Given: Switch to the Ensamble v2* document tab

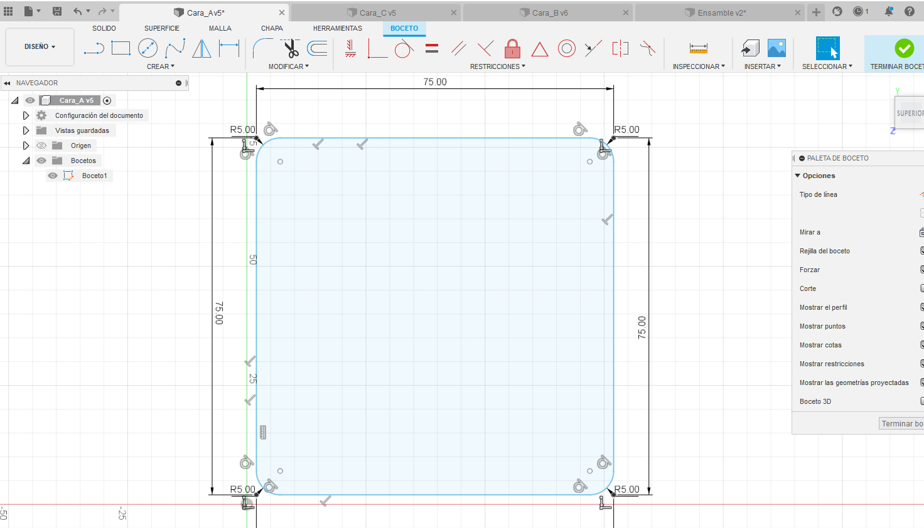Looking at the screenshot, I should pos(719,13).
